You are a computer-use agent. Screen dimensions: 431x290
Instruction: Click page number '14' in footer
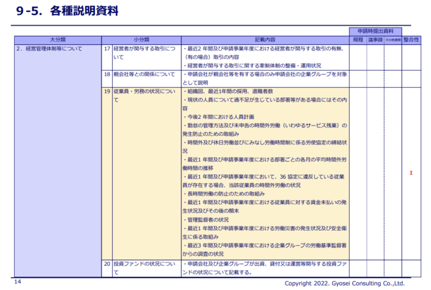point(18,282)
